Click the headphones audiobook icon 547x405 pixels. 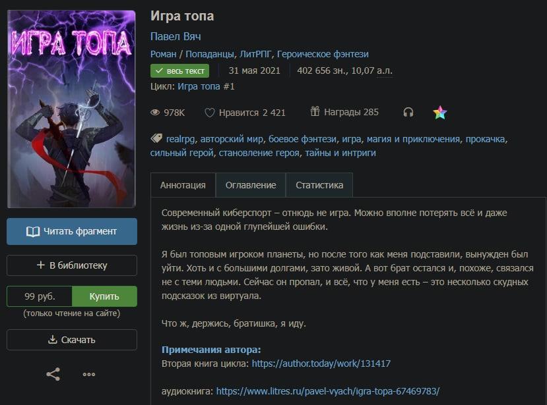(408, 112)
